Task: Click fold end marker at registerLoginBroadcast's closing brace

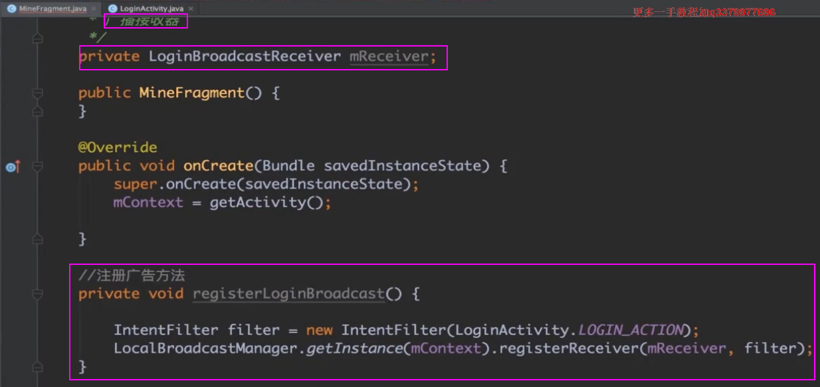Action: tap(38, 367)
